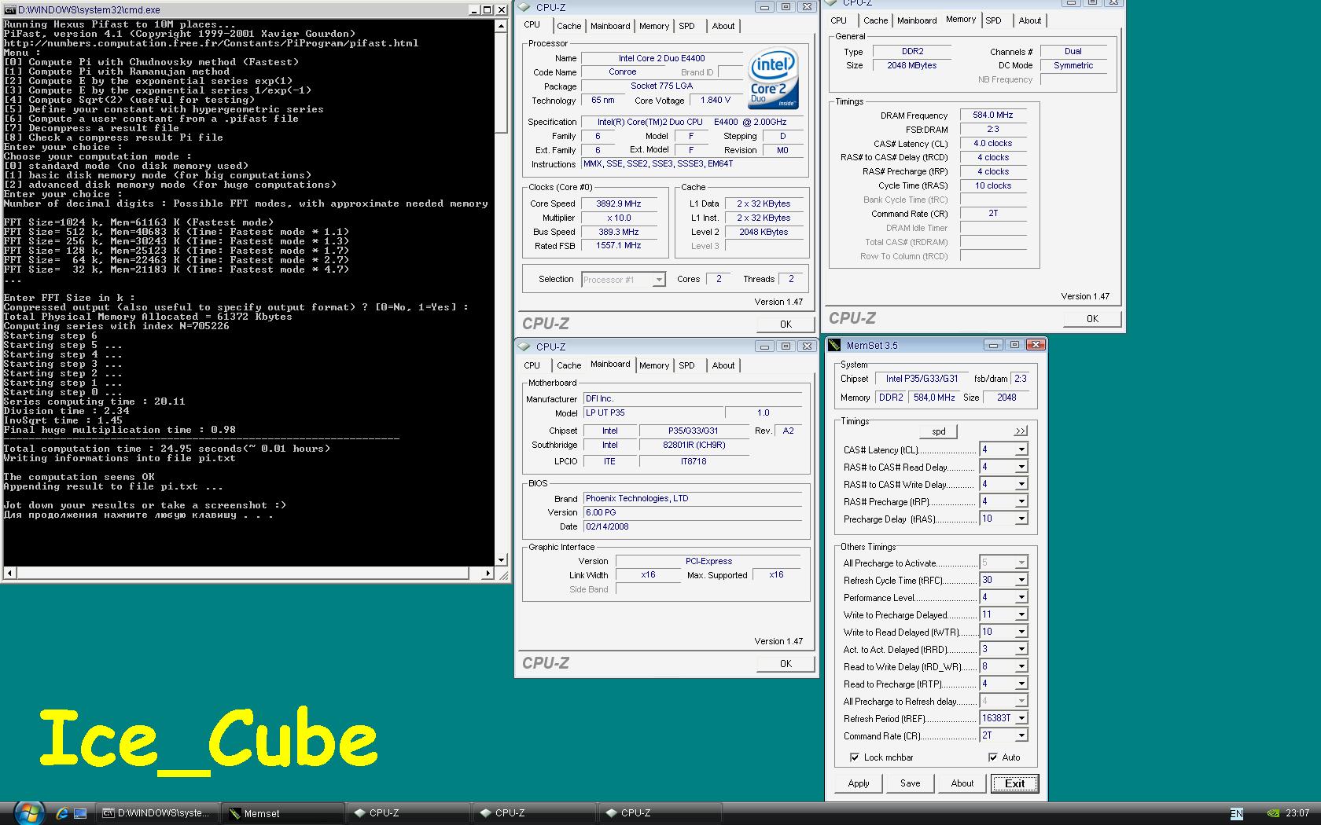Open the RAS# to CAS# Write Delay dropdown
This screenshot has width=1321, height=825.
coord(1021,485)
